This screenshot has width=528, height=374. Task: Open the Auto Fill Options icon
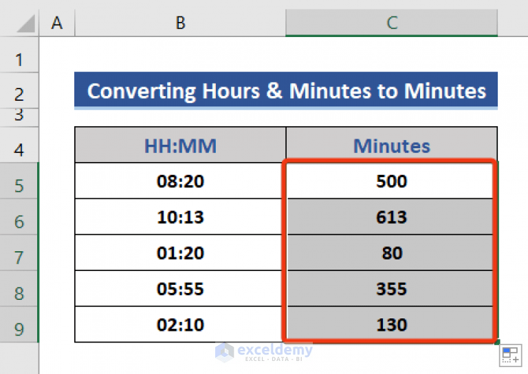[510, 355]
